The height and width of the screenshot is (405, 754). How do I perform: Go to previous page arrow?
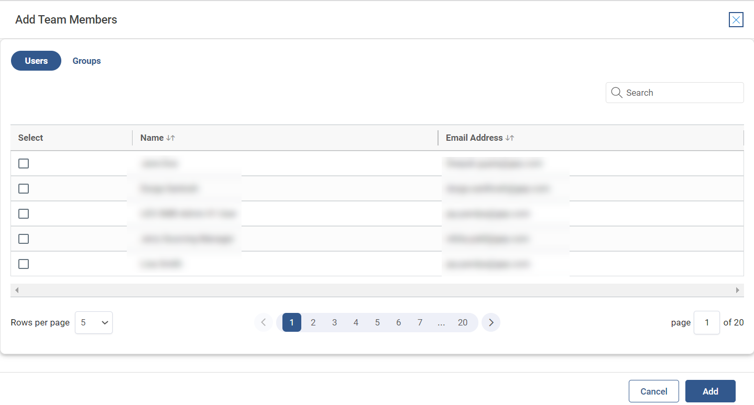264,322
